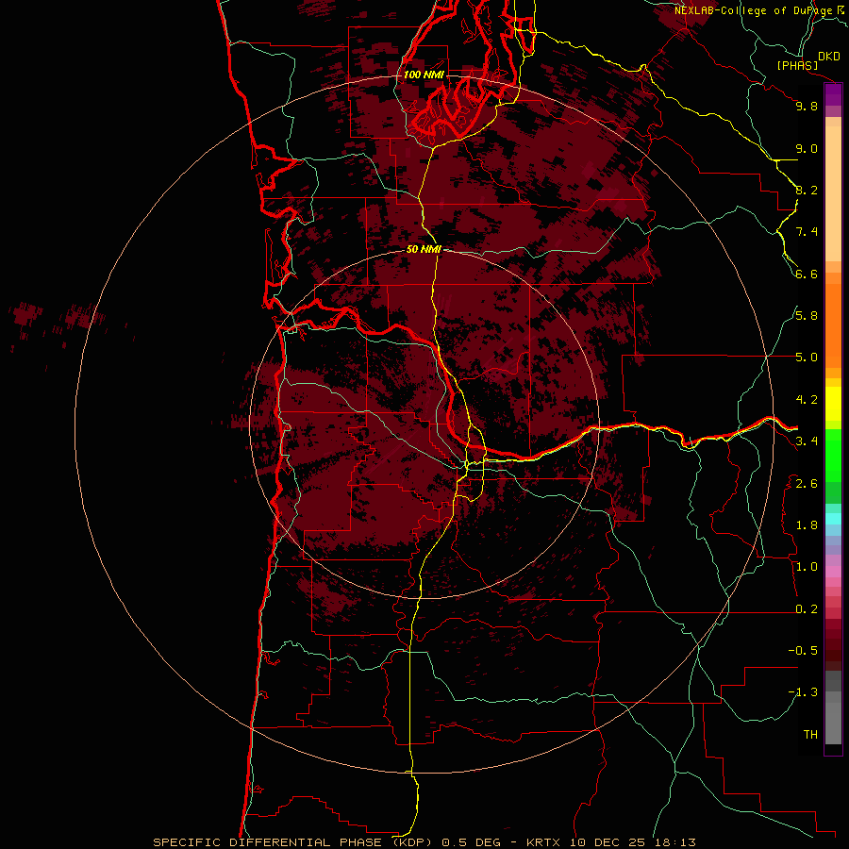Select the 50 NMI range ring label

[424, 249]
